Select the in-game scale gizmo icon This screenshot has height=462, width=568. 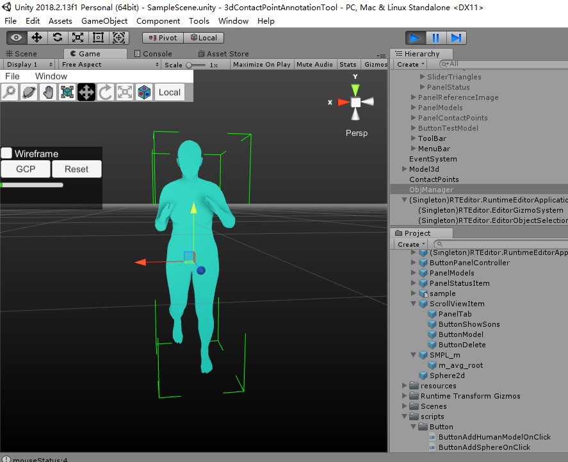pos(125,92)
